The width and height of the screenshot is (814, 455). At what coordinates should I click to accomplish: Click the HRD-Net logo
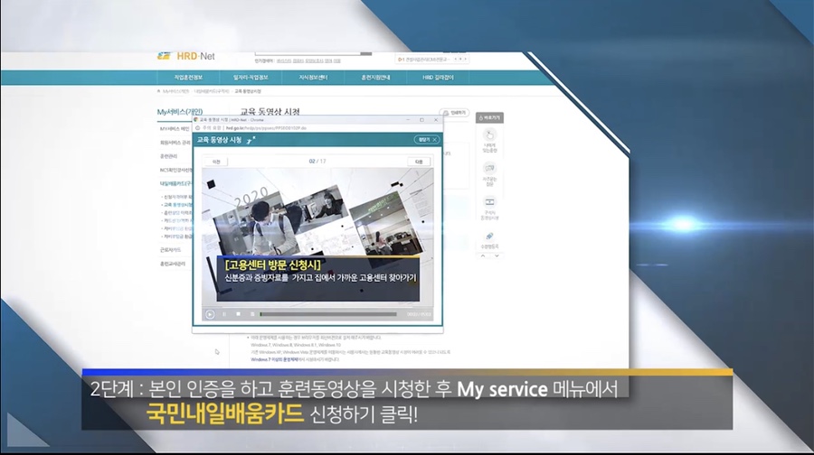click(x=185, y=56)
